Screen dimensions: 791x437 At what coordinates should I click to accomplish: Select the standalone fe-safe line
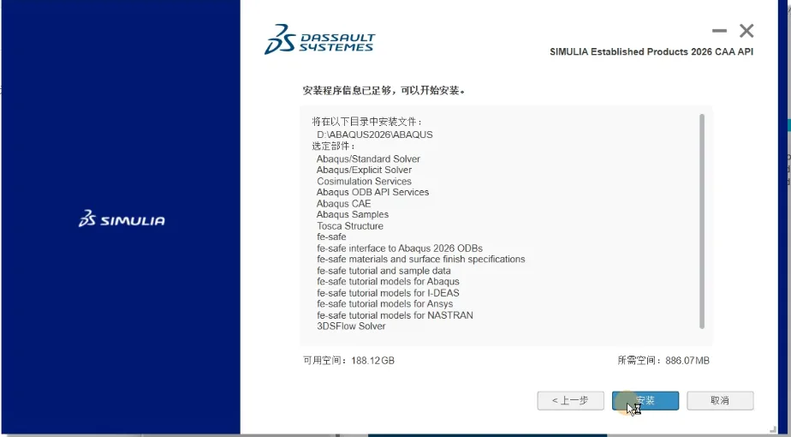pyautogui.click(x=331, y=237)
